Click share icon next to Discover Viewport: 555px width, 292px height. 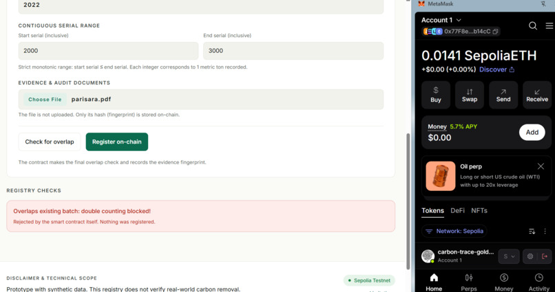click(512, 69)
